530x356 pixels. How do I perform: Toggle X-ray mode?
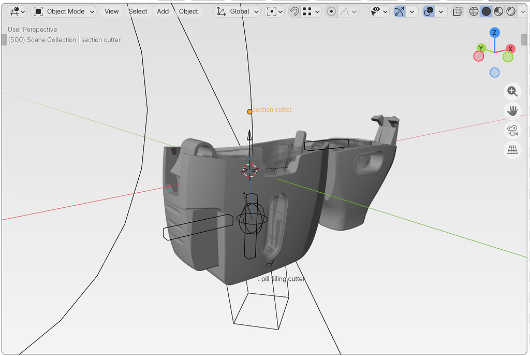[457, 11]
